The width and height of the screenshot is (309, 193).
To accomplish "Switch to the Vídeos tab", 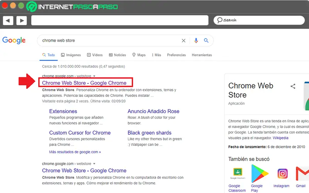I will click(x=95, y=55).
